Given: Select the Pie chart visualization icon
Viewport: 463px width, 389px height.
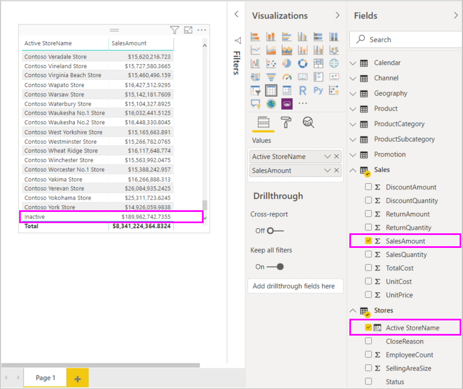Looking at the screenshot, I should click(x=287, y=63).
